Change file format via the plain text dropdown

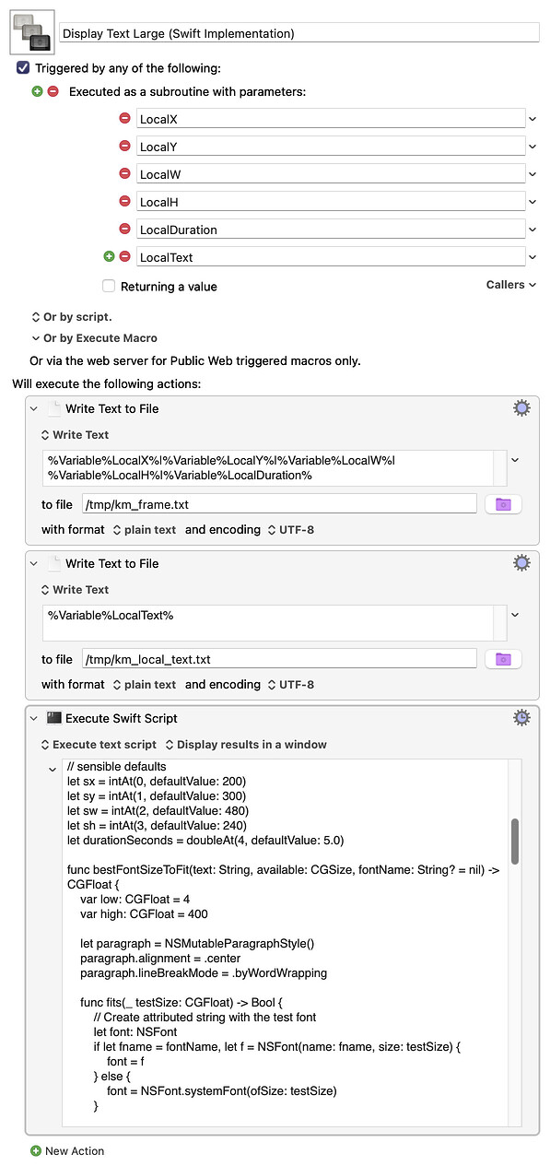click(x=144, y=529)
